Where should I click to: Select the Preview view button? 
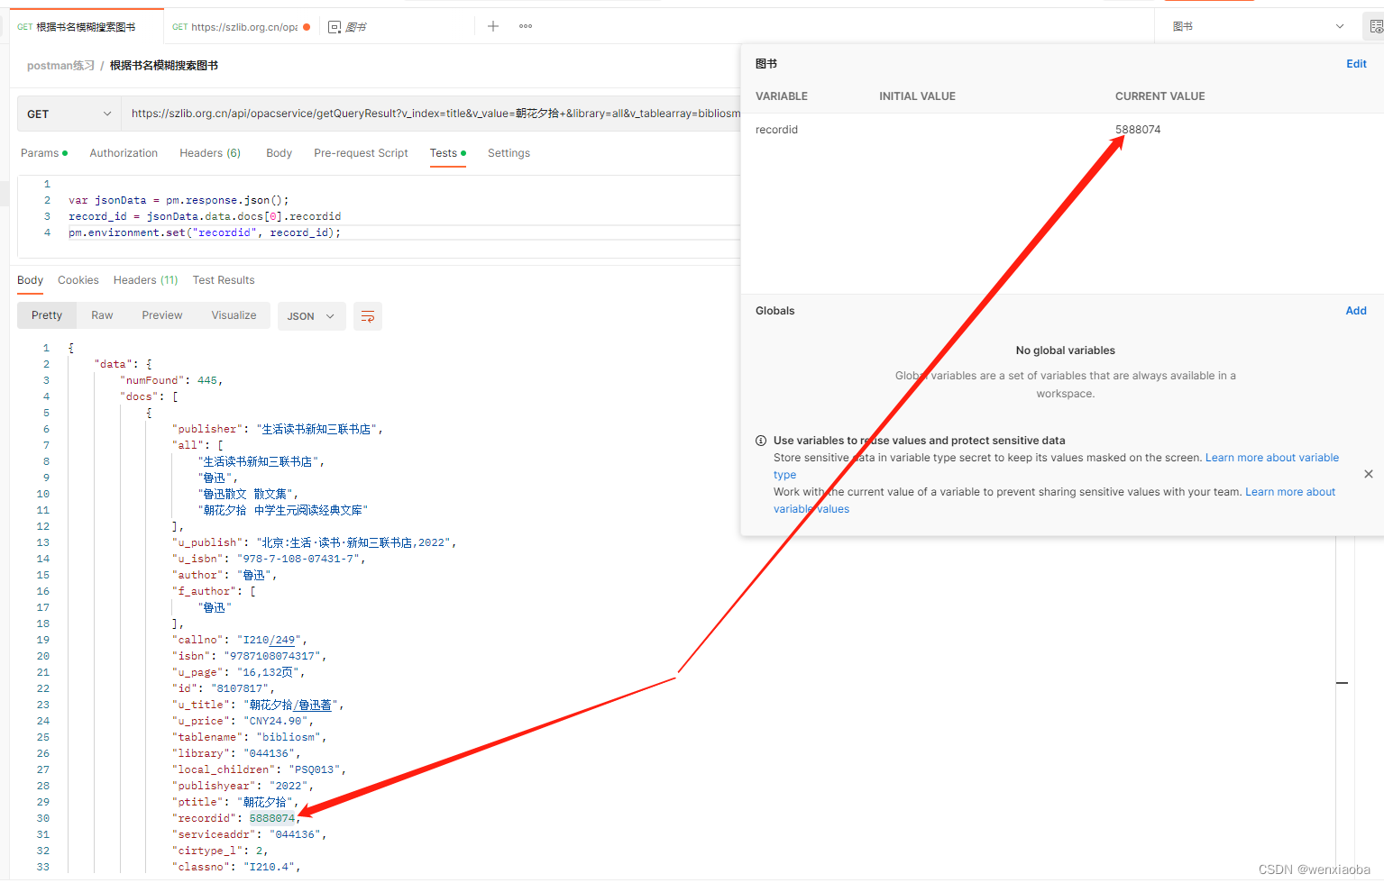[x=161, y=315]
